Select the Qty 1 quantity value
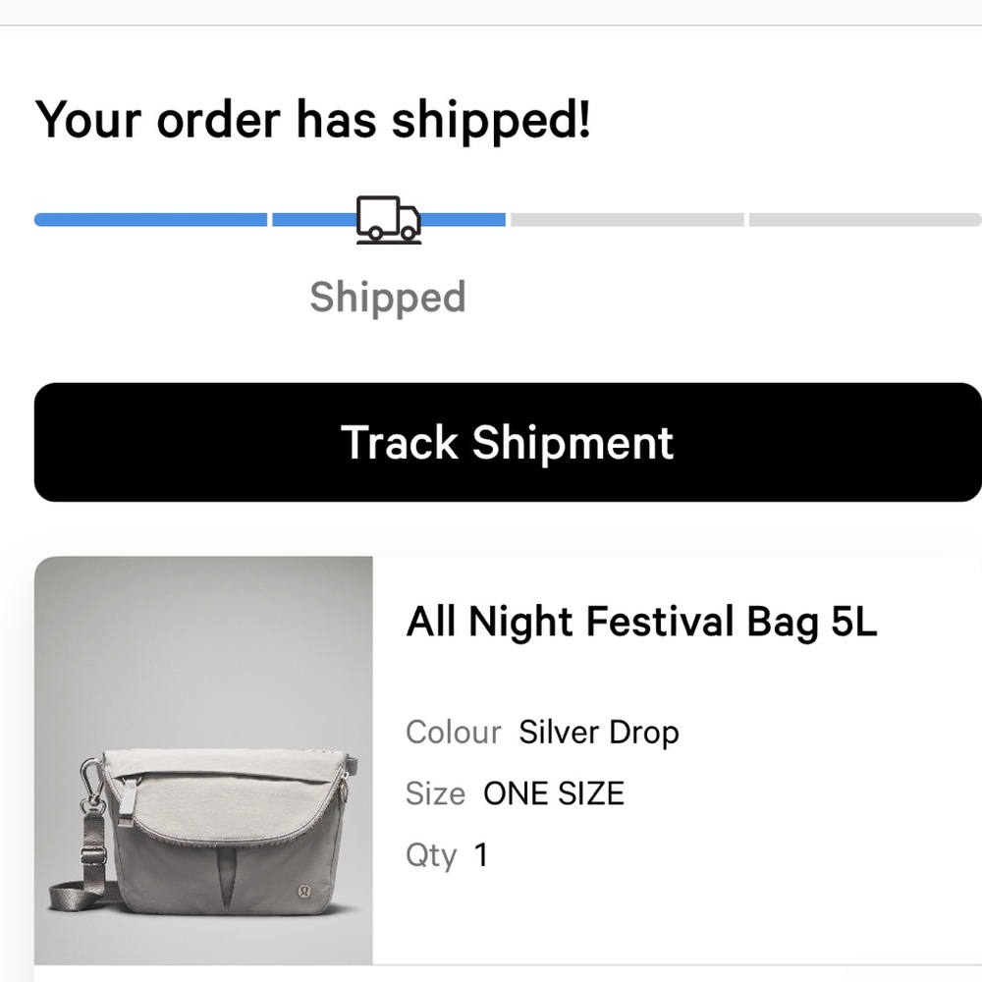 pyautogui.click(x=480, y=855)
